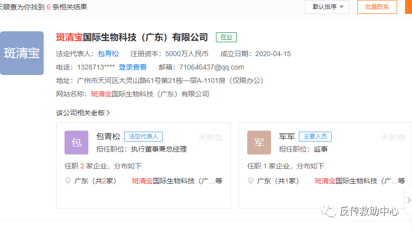412x229 pixels.
Task: Select the 网站名称 company name text
Action: [150, 94]
